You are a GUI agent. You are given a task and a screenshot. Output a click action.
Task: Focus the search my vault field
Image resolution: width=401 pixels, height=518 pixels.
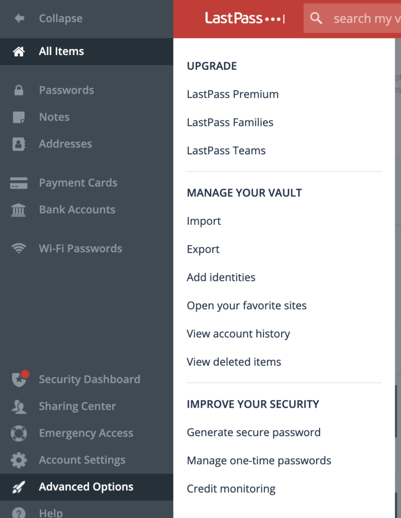click(x=365, y=19)
